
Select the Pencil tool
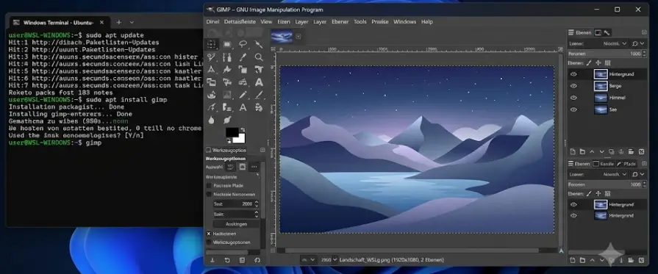point(243,95)
